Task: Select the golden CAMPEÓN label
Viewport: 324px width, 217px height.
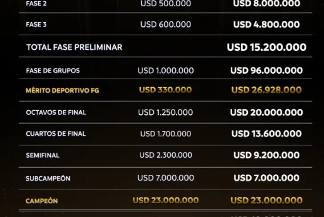Action: point(42,201)
